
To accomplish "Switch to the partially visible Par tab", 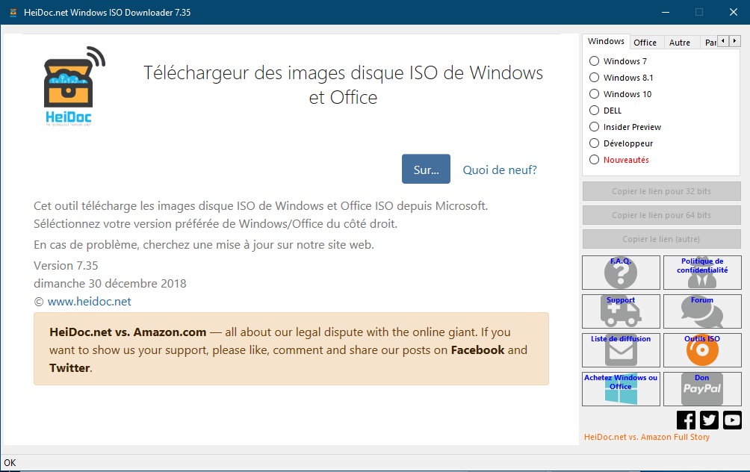I will tap(710, 43).
